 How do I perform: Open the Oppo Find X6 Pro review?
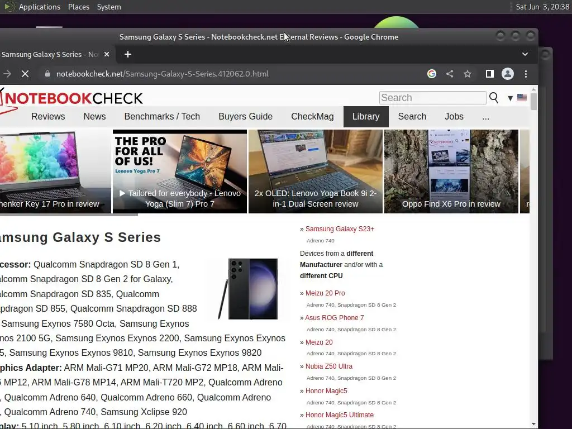451,171
